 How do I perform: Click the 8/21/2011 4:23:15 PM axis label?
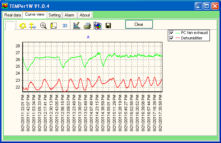(x=97, y=113)
